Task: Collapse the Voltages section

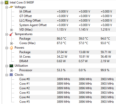Action: point(7,8)
